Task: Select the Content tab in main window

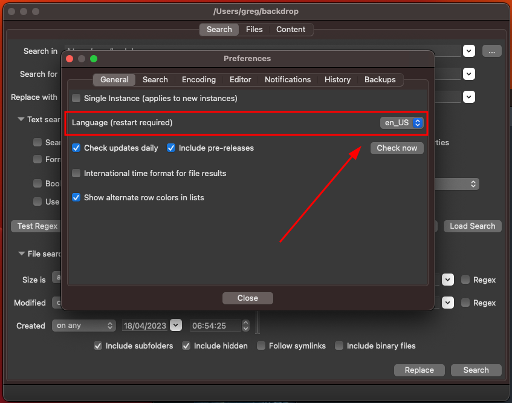Action: pos(291,30)
